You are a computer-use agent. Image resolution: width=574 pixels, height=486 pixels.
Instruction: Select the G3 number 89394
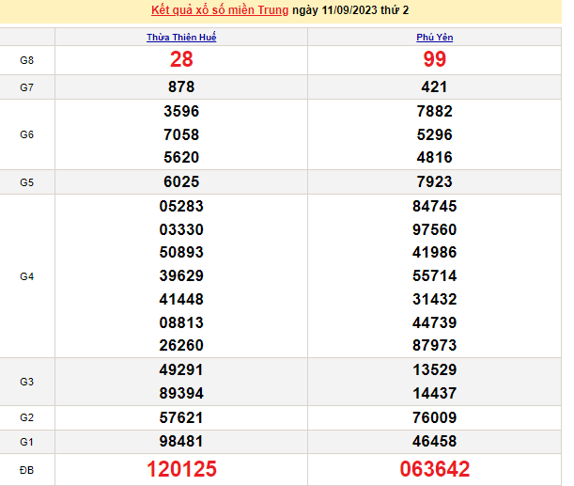click(181, 393)
